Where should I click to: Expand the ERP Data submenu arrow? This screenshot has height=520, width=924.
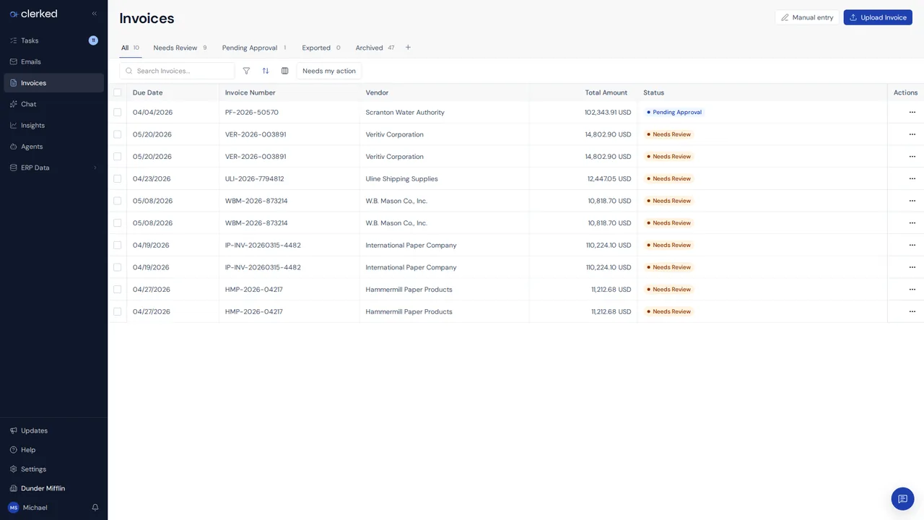tap(95, 168)
